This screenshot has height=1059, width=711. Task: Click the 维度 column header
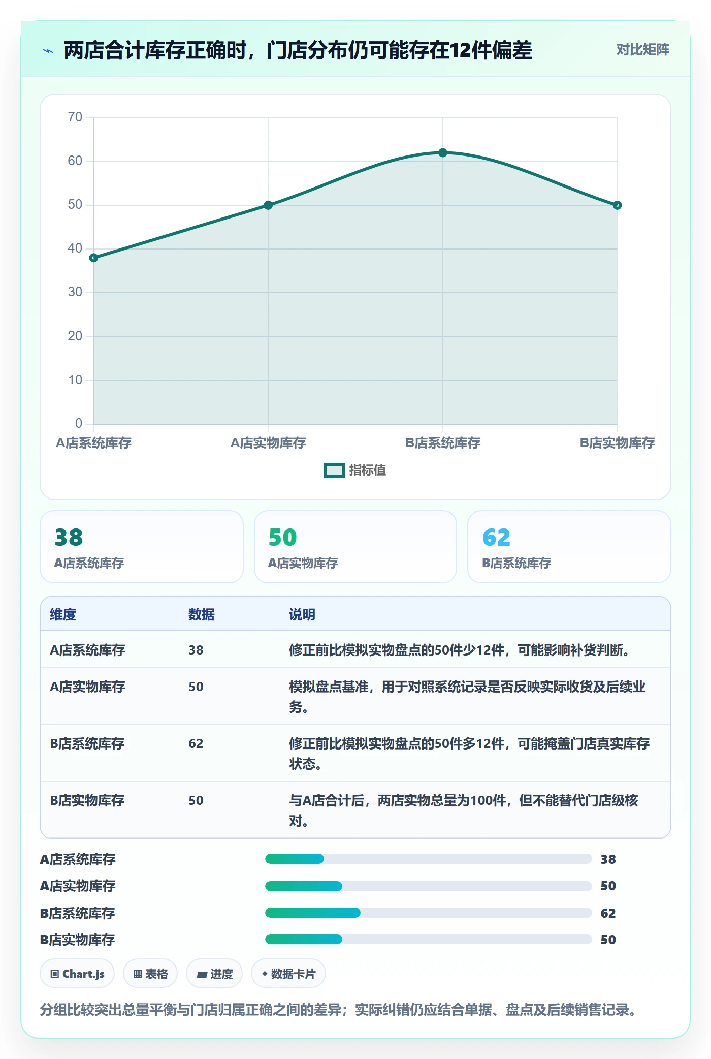63,615
